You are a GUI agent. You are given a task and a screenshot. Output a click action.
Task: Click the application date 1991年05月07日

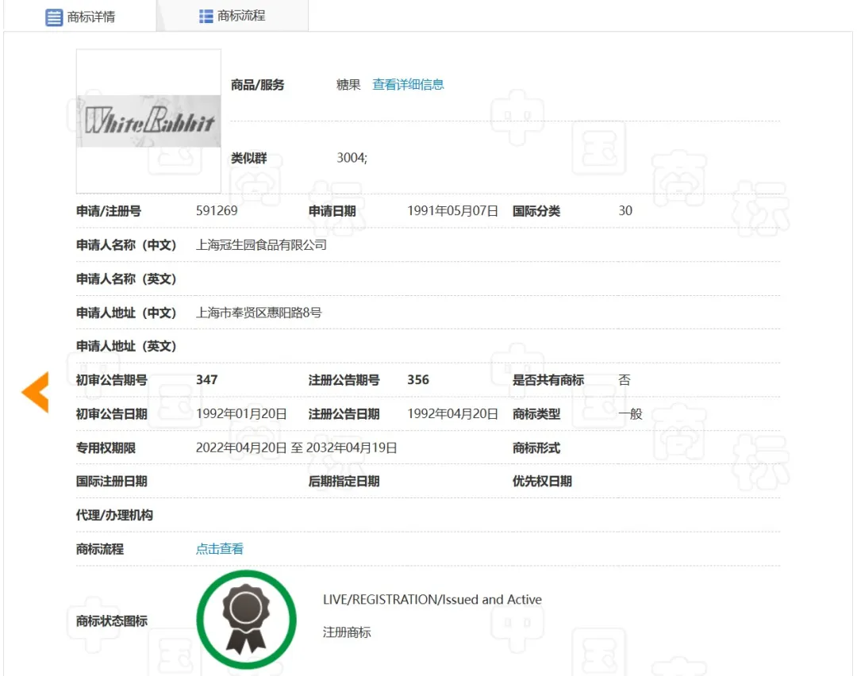(452, 211)
